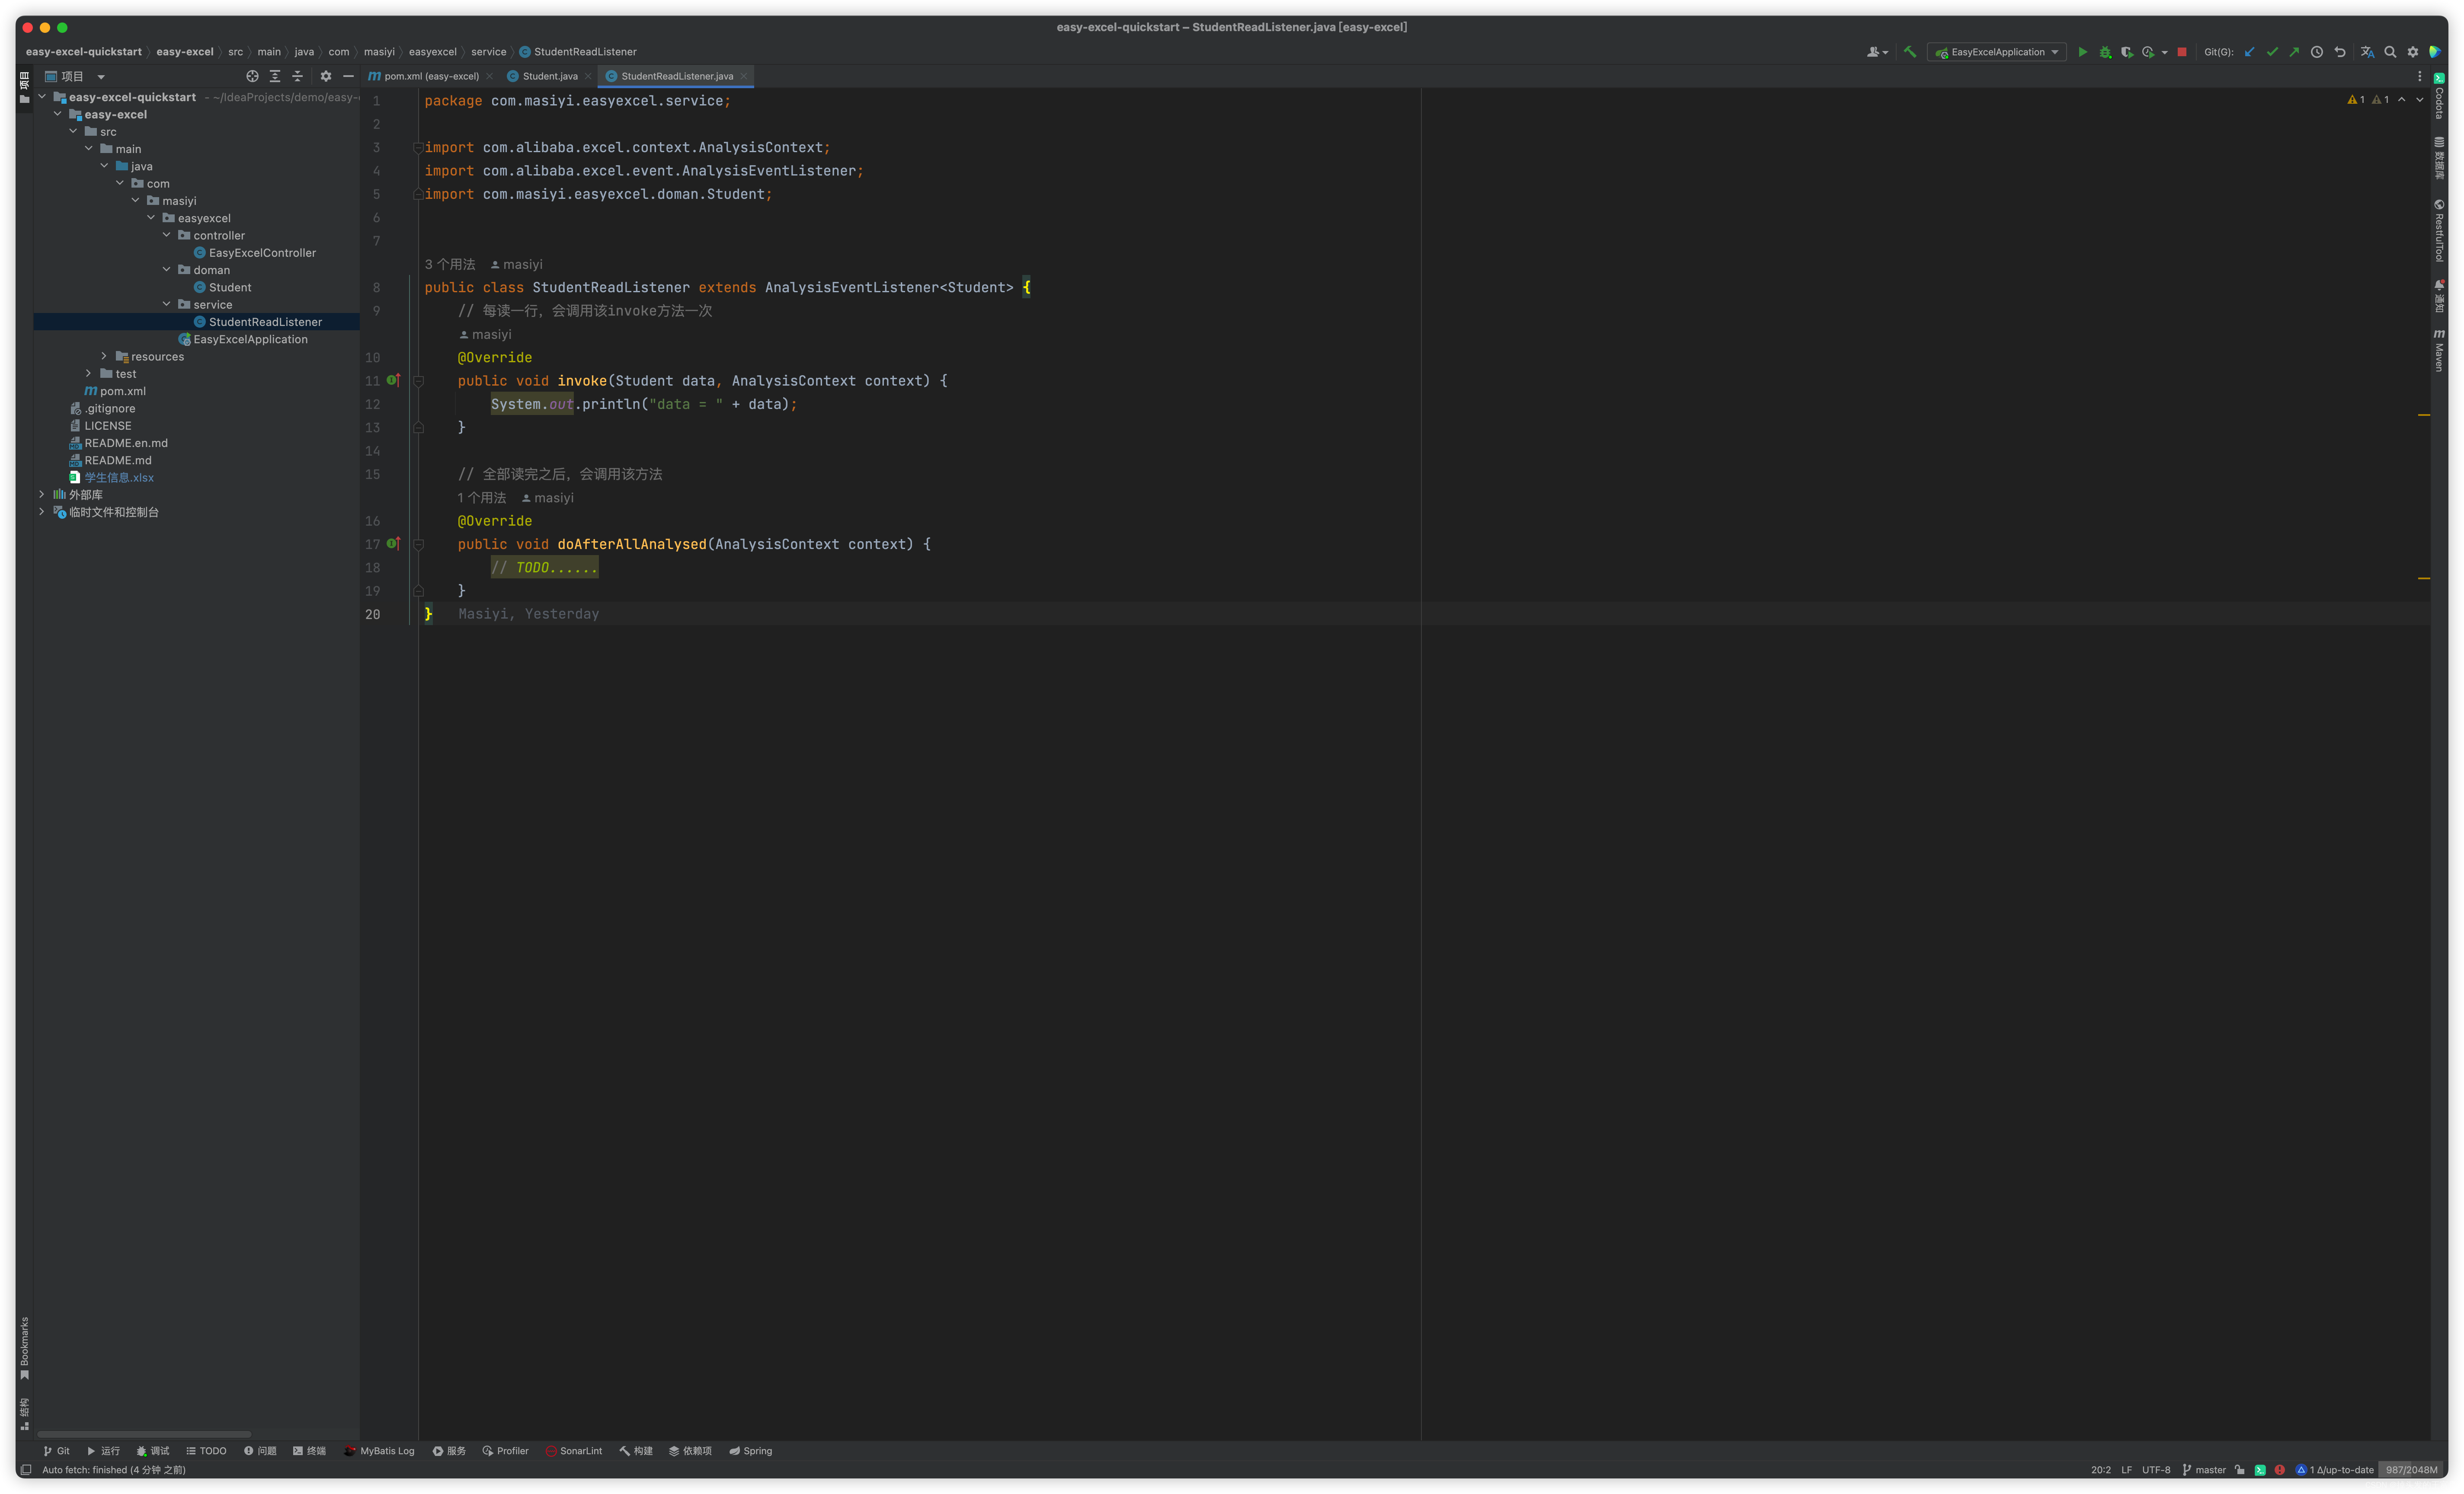Screen dimensions: 2464x1494
Task: Hide the project tool window
Action: coord(348,76)
